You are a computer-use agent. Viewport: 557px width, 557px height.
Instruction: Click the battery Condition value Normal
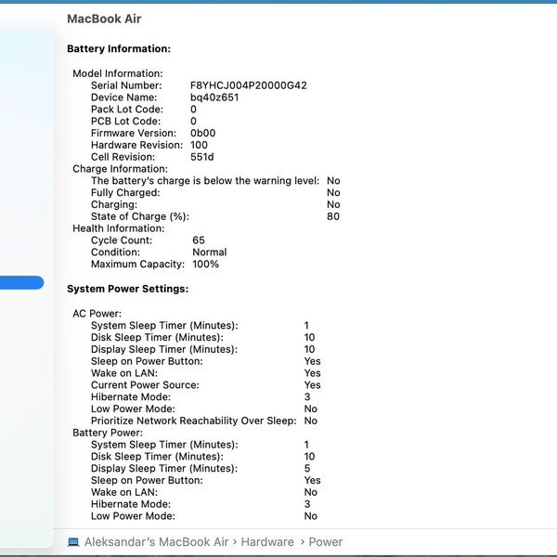point(209,253)
